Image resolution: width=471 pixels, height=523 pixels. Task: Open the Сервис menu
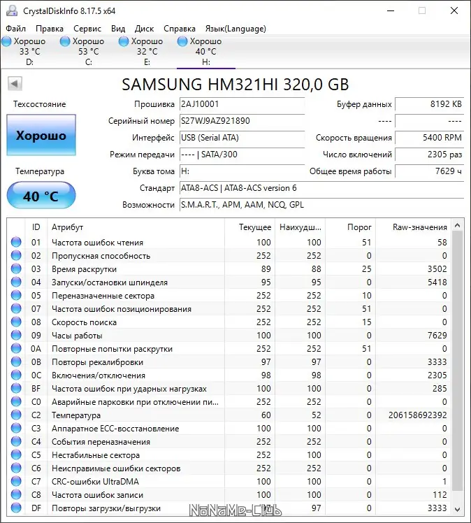tap(87, 29)
